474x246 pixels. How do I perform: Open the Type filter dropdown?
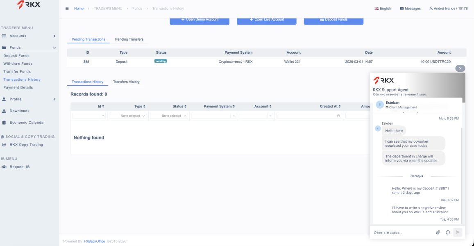[x=127, y=116]
